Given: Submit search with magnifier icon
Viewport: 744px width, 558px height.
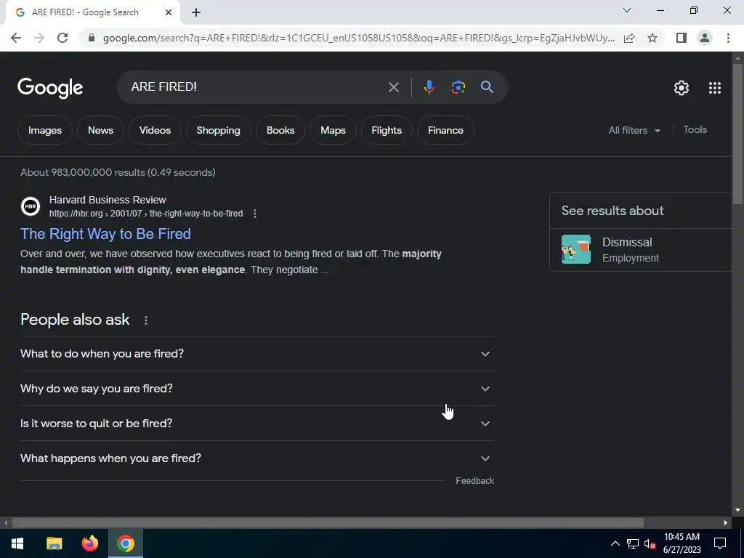Looking at the screenshot, I should pyautogui.click(x=487, y=87).
